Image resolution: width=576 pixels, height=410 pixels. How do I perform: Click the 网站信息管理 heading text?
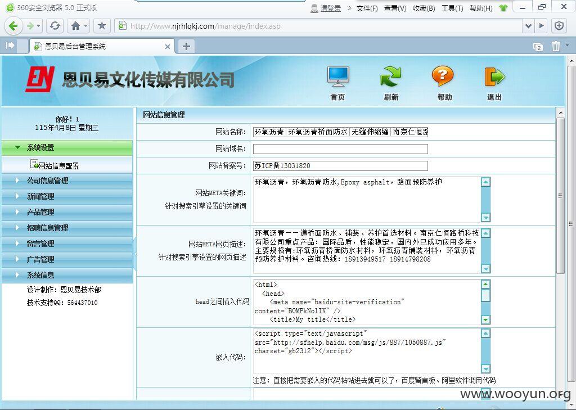[x=164, y=115]
